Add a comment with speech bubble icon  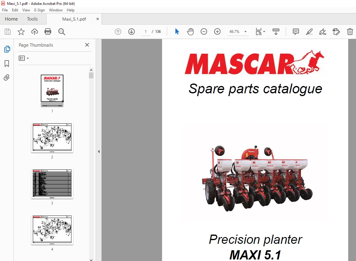pyautogui.click(x=296, y=32)
